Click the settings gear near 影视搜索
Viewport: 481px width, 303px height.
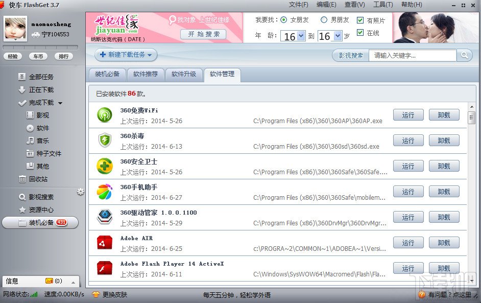(80, 191)
